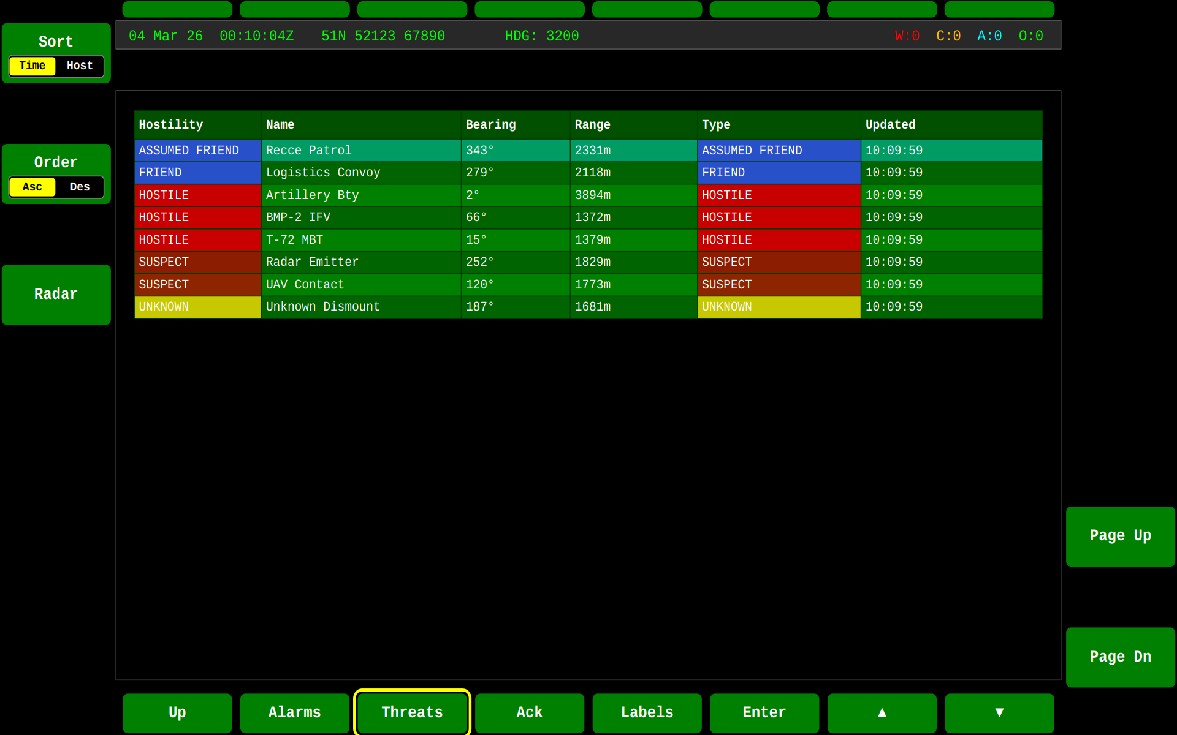Acknowledge alerts with the Ack button
This screenshot has width=1177, height=735.
(x=529, y=712)
